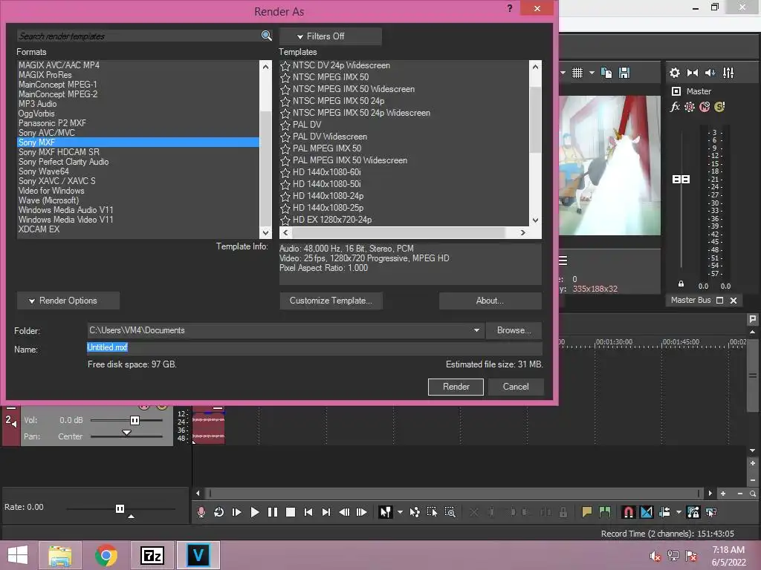Click Play From Start in transport bar
Screen dimensions: 761x570
pos(237,512)
